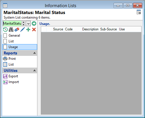Viewport: 145px width, 118px height.
Task: Toggle the General checkbox
Action: point(5,36)
